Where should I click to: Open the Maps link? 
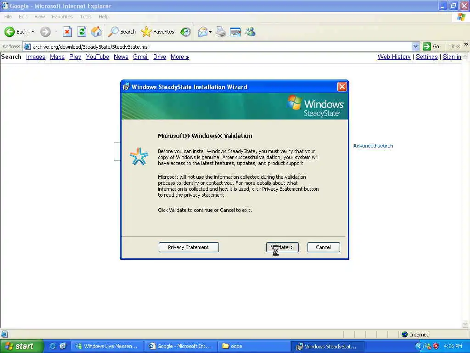click(57, 57)
